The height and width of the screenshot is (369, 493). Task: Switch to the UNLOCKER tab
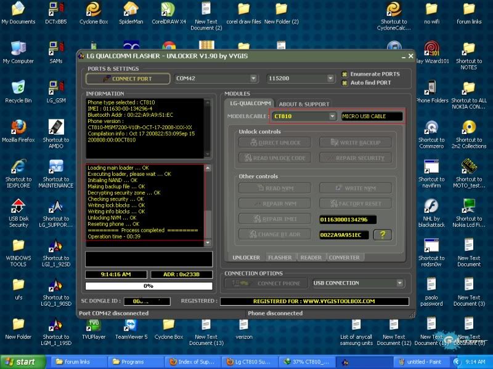click(246, 258)
